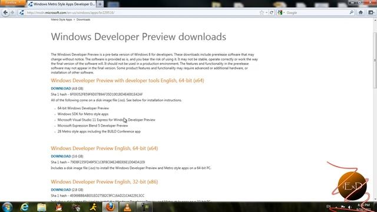This screenshot has width=377, height=212.
Task: Go to the Firefox home page
Action: click(x=361, y=12)
